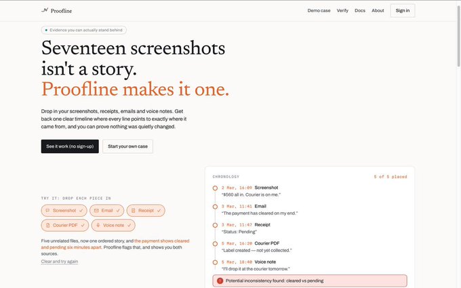This screenshot has width=461, height=288.
Task: Click the chat bubble icon in Screenshot chip
Action: pyautogui.click(x=47, y=211)
